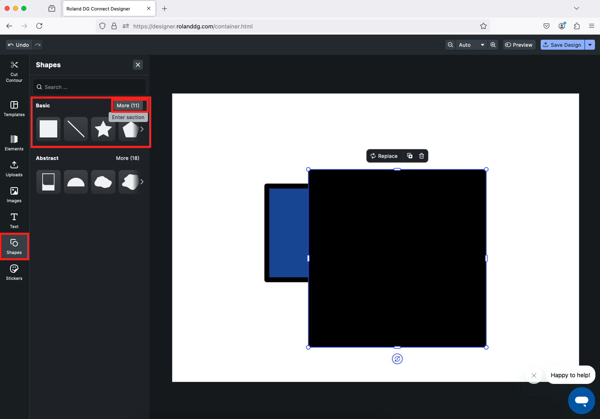The width and height of the screenshot is (600, 419).
Task: Click Replace on shape toolbar
Action: (384, 156)
